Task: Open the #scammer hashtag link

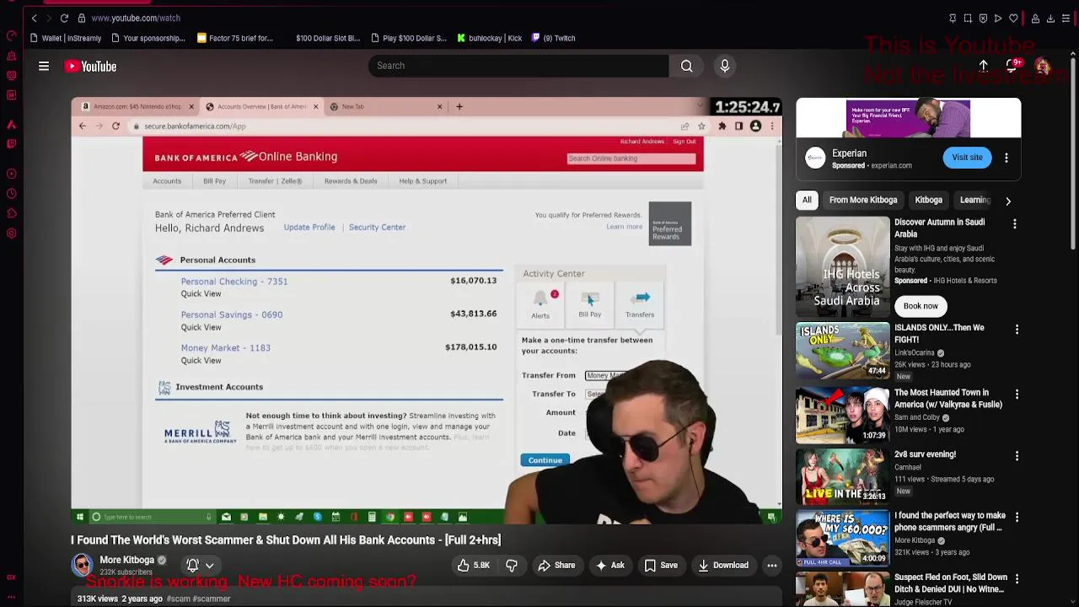Action: (211, 599)
